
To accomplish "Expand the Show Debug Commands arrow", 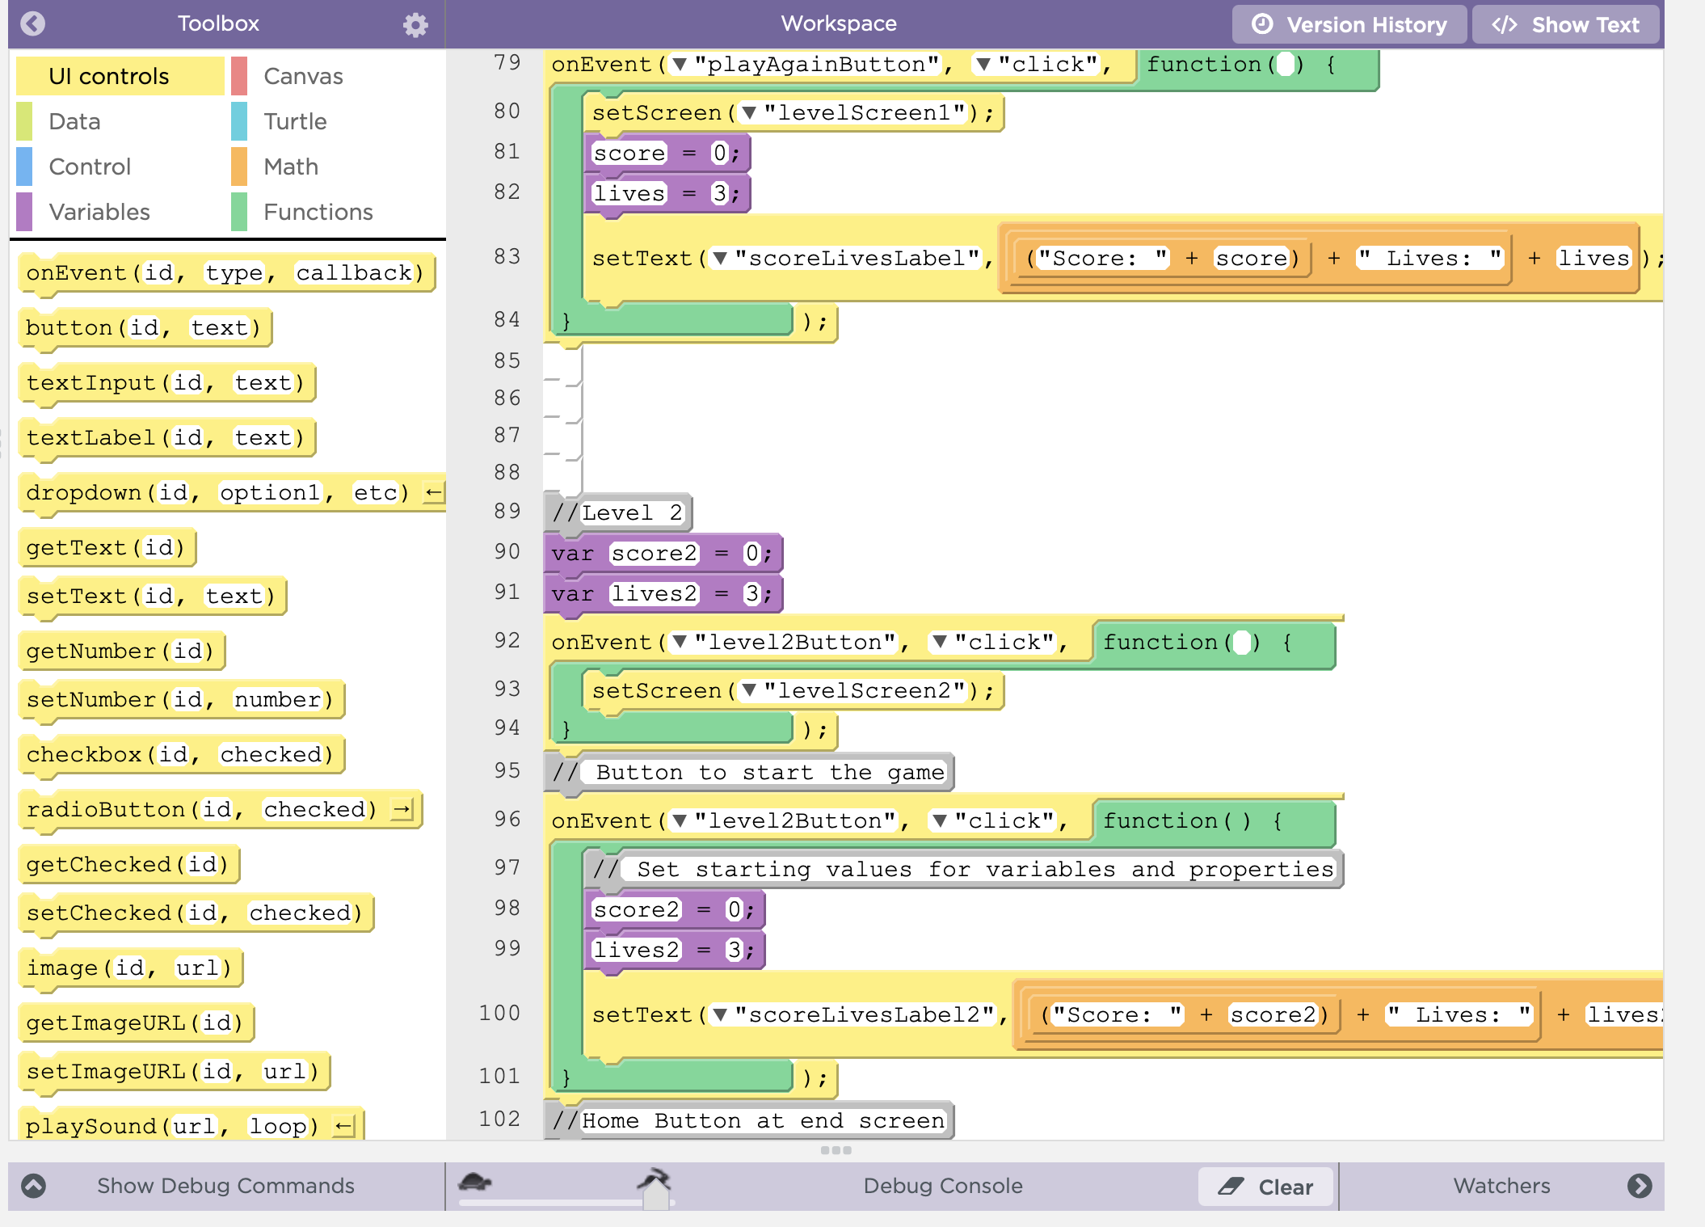I will point(33,1186).
